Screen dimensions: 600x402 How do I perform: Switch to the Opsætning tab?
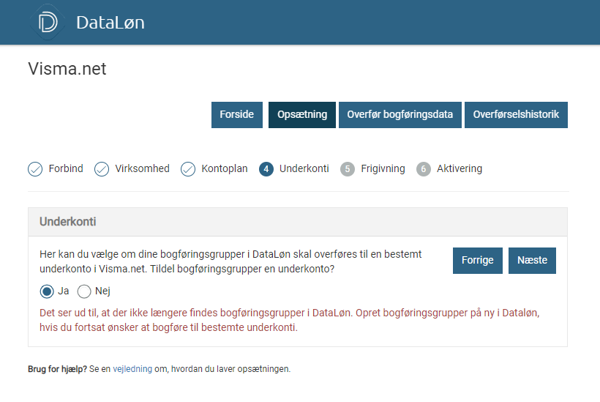click(x=302, y=115)
